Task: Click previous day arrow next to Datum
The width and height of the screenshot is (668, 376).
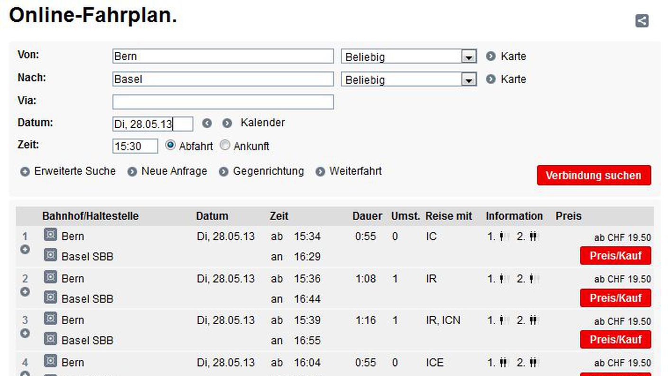Action: pyautogui.click(x=207, y=123)
